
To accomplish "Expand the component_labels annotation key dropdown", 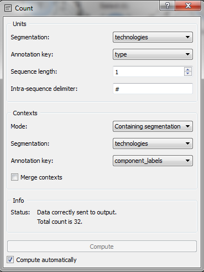I will [x=153, y=161].
